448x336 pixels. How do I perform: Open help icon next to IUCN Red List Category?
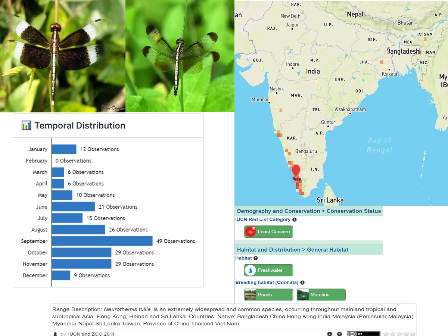coord(295,220)
